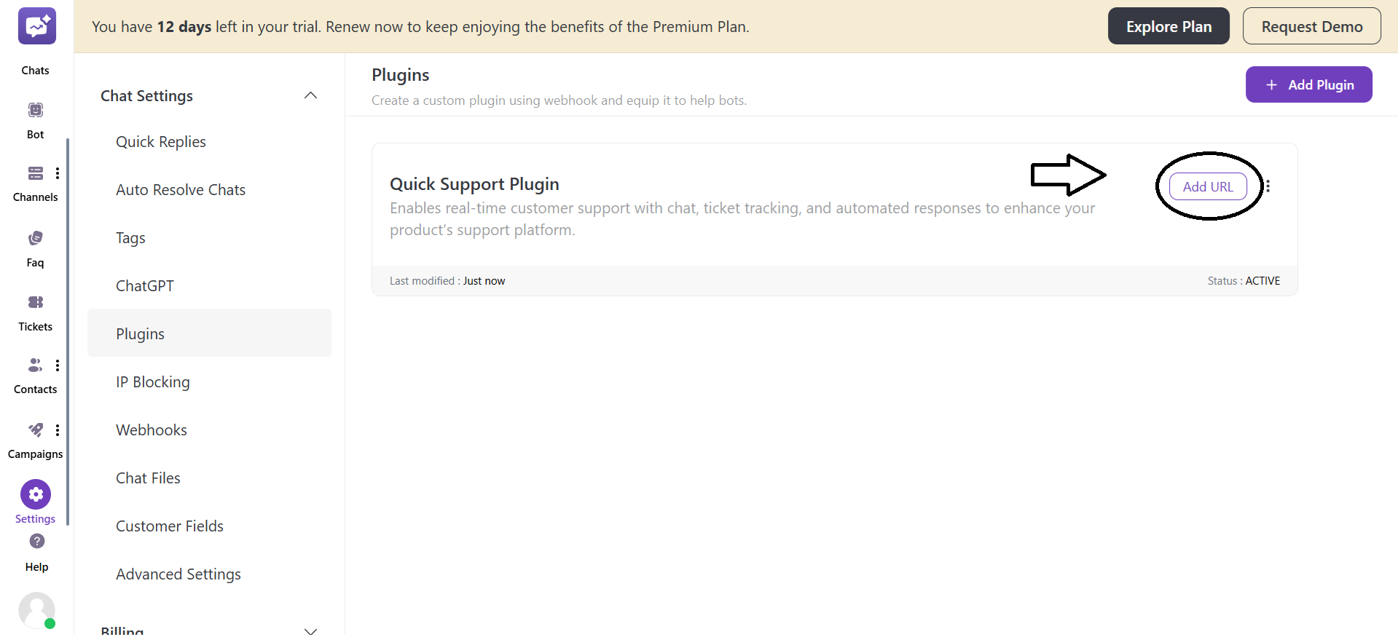Open the Quick Support Plugin options menu

tap(1268, 186)
